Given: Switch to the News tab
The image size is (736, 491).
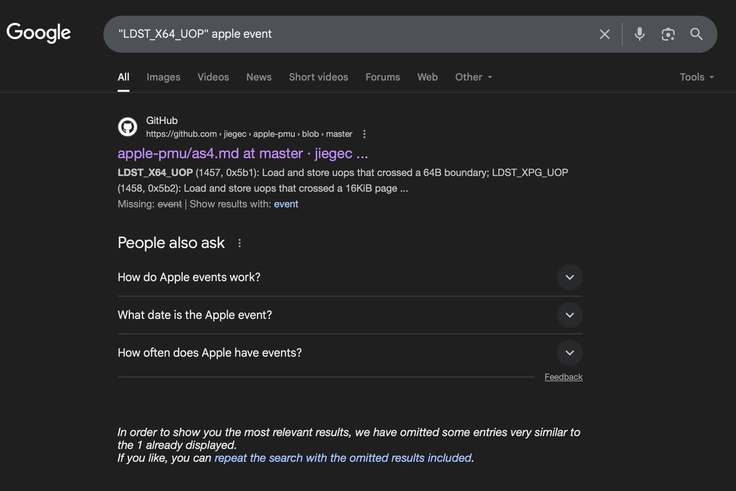Looking at the screenshot, I should coord(259,77).
